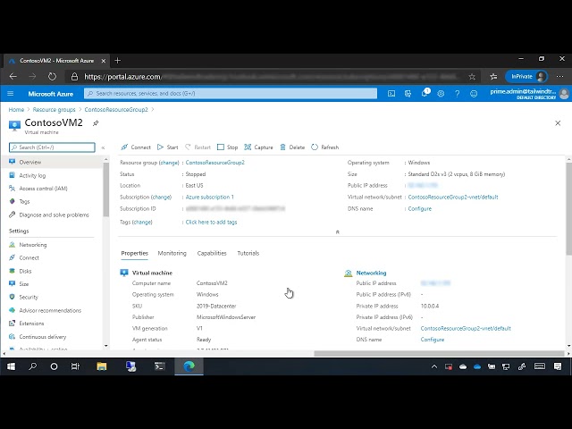The image size is (572, 429).
Task: Open the notifications bell
Action: 425,93
